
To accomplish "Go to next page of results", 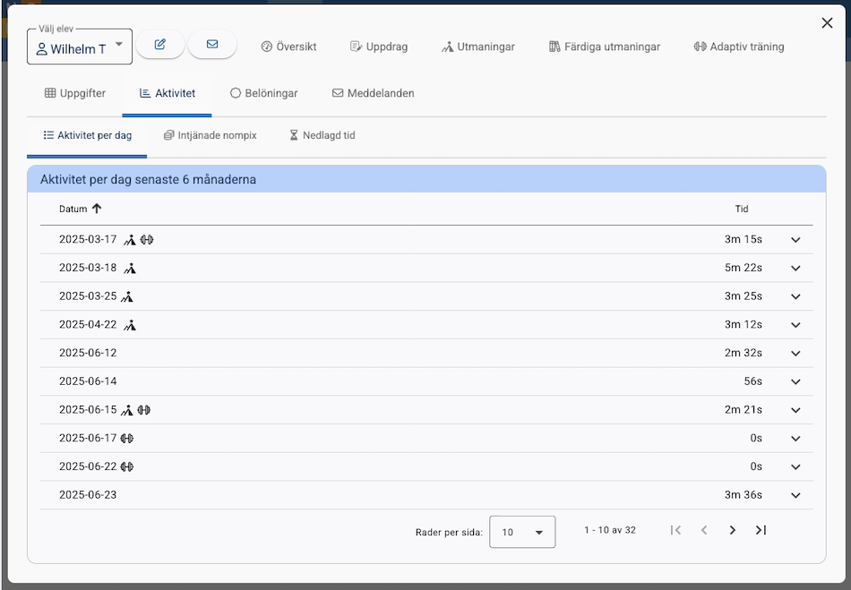I will click(732, 531).
